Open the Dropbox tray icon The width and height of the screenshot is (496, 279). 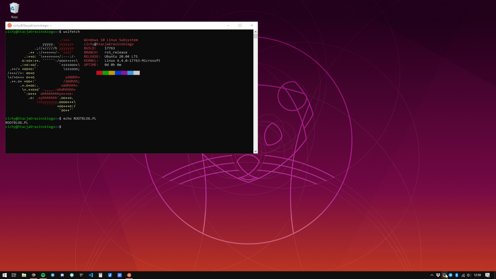(438, 275)
